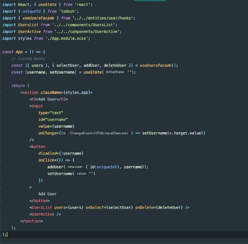Viewport: 248px width, 244px height.
Task: Click the initialState inlay hint
Action: tap(115, 72)
